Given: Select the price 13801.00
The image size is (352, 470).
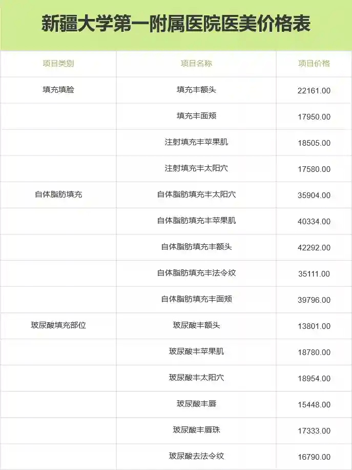Looking at the screenshot, I should (314, 326).
